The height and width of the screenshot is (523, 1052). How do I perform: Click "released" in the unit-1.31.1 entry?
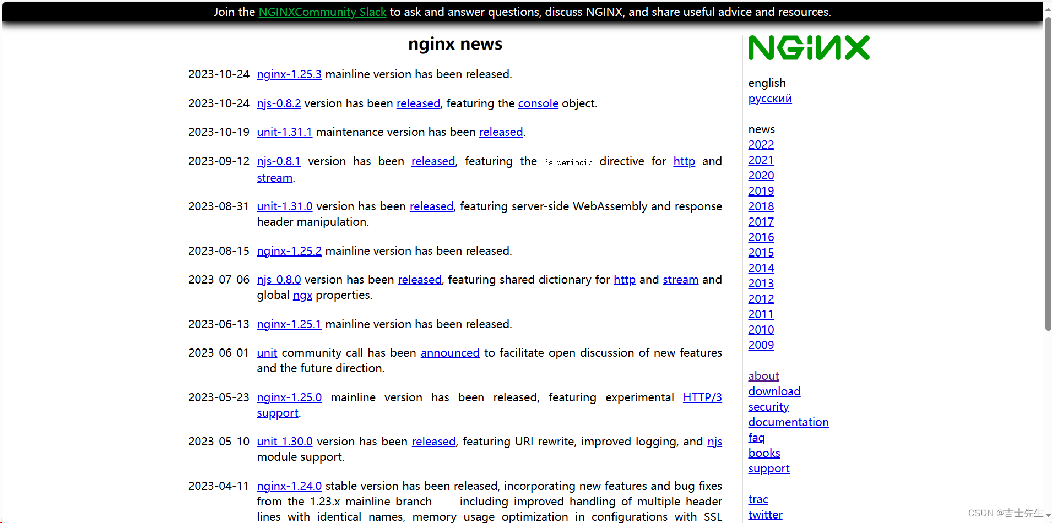point(501,132)
